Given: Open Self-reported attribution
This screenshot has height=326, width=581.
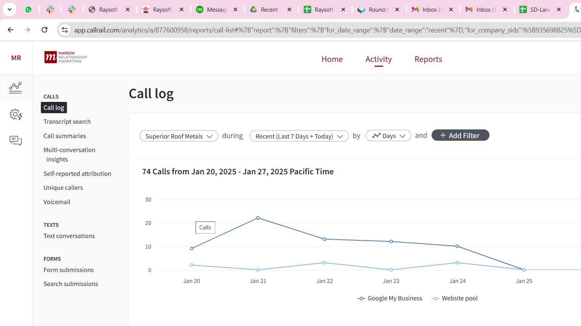Looking at the screenshot, I should pyautogui.click(x=77, y=174).
